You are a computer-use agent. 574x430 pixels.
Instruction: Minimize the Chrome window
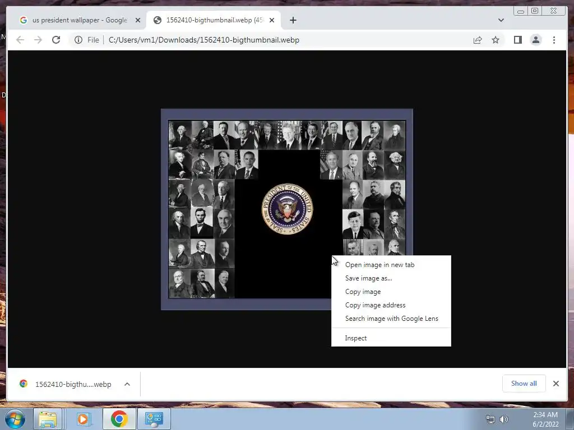[x=521, y=11]
